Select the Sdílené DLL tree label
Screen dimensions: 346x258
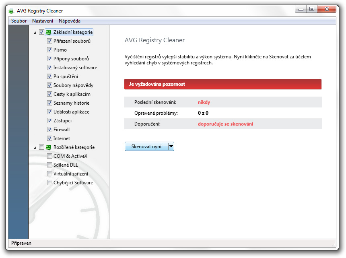click(x=66, y=165)
